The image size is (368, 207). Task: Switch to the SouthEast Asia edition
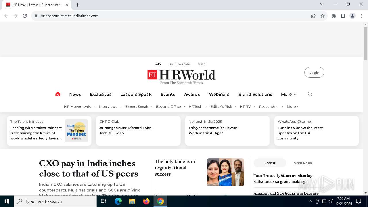coord(179,64)
